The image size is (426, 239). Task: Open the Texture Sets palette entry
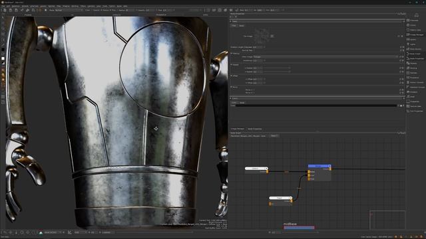(x=415, y=106)
